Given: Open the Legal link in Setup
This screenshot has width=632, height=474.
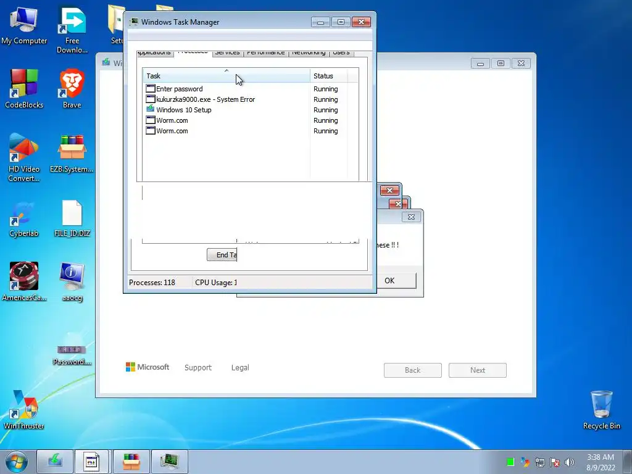Looking at the screenshot, I should pyautogui.click(x=240, y=368).
